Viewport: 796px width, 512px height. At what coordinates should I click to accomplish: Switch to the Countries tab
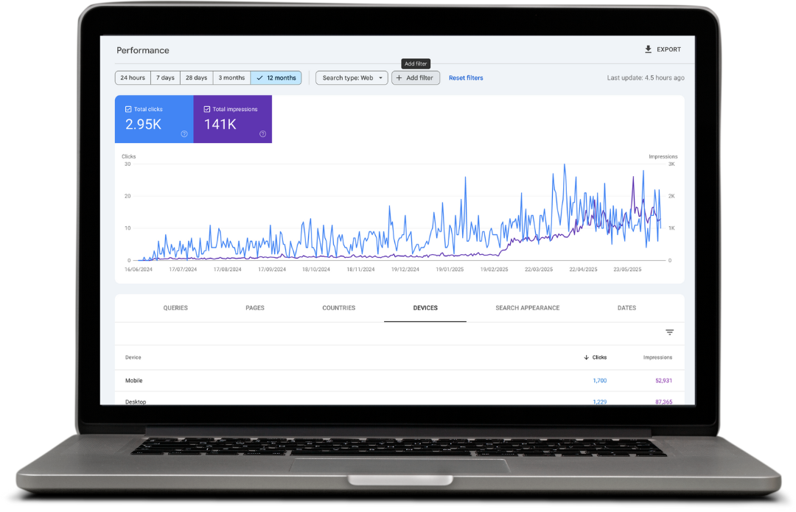(x=338, y=308)
